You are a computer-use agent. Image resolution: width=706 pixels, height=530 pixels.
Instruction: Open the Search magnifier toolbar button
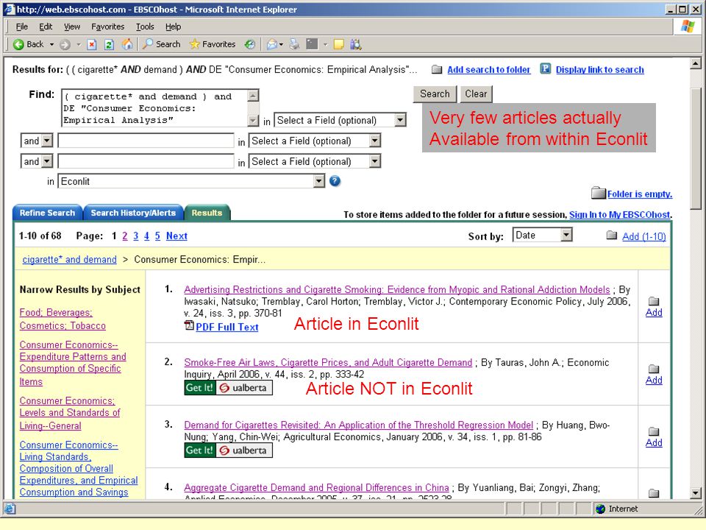pos(162,44)
